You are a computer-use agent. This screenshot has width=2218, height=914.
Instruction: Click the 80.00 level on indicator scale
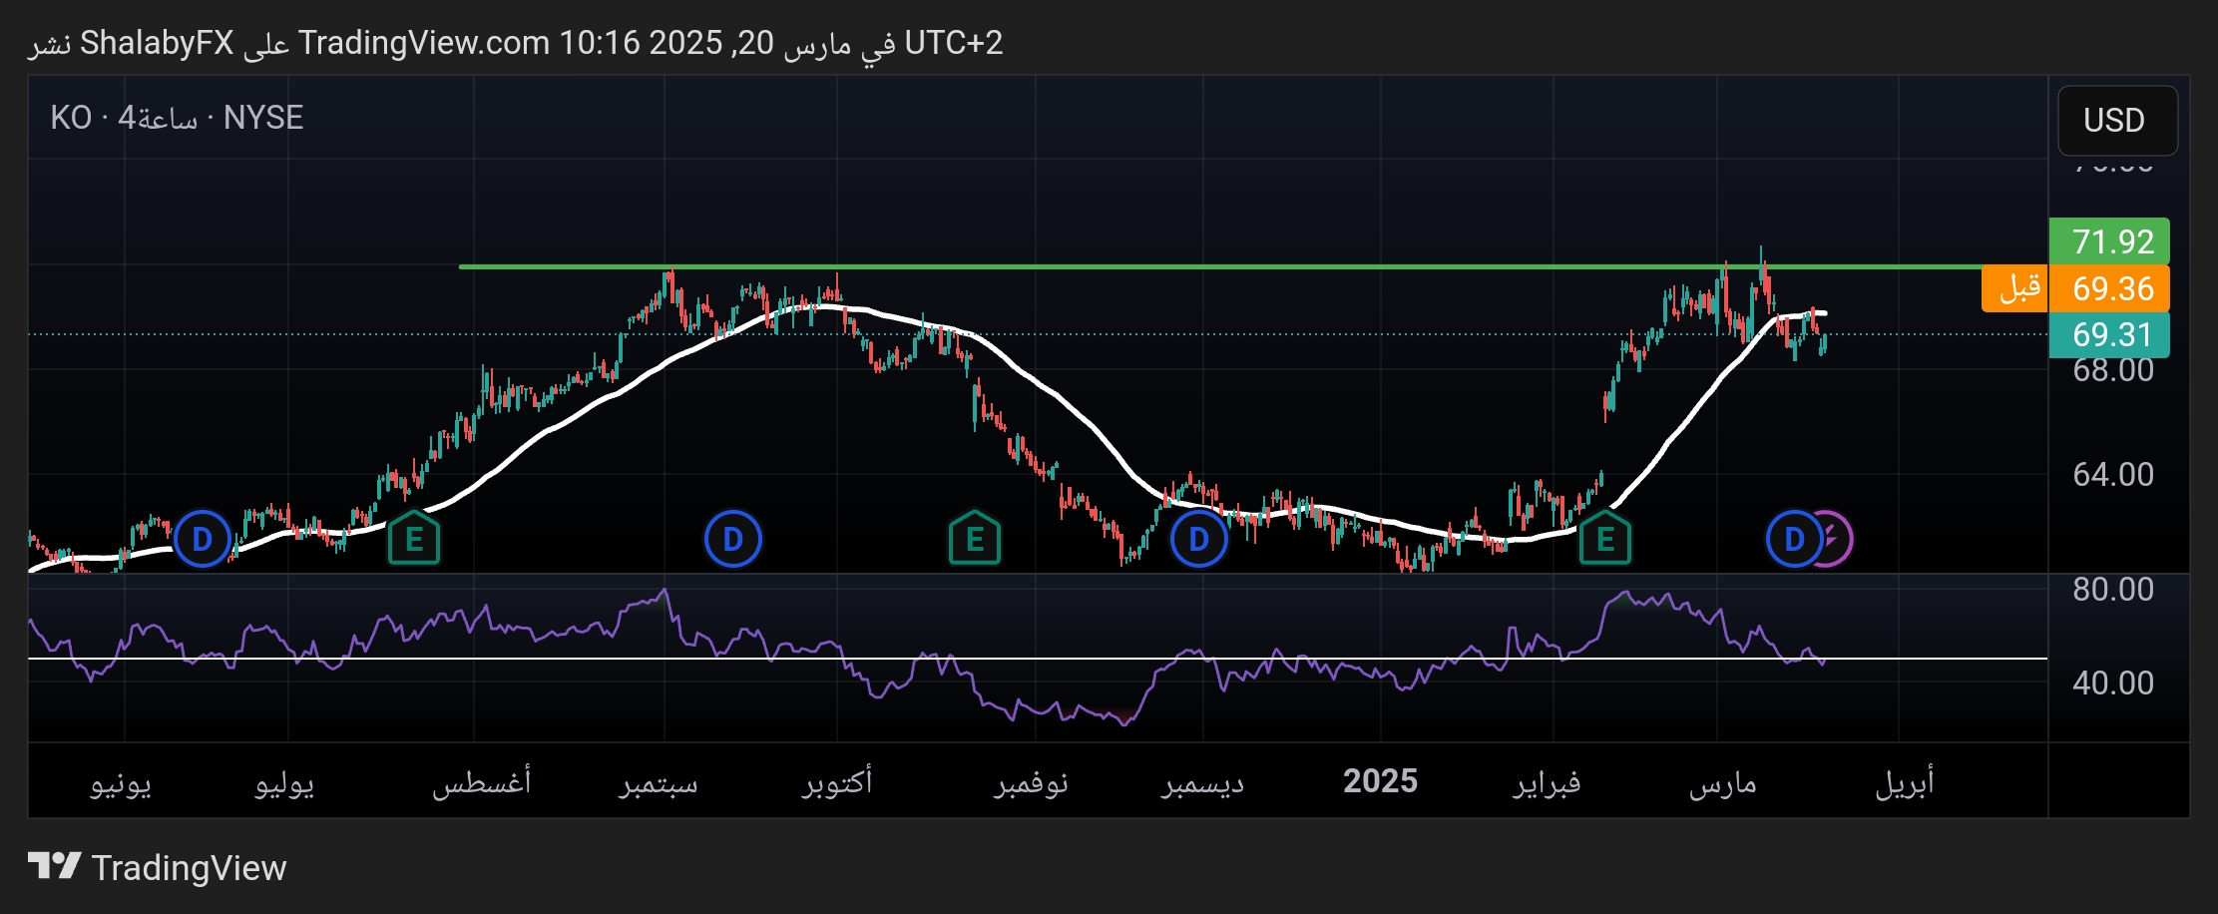pyautogui.click(x=2112, y=590)
